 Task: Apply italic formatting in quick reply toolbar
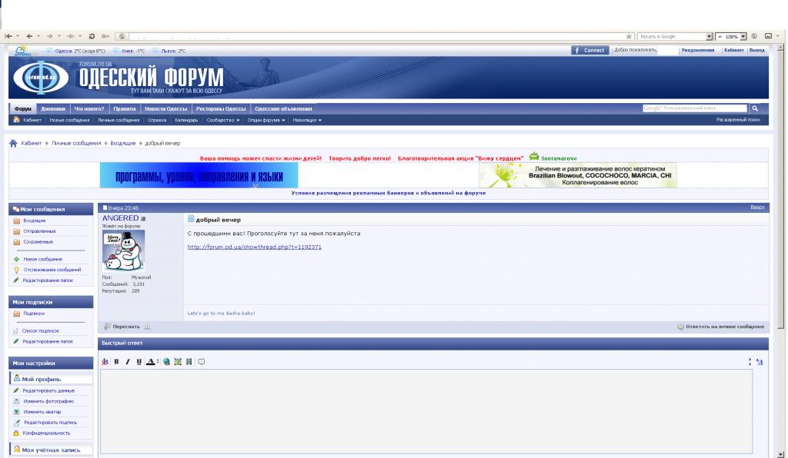127,361
